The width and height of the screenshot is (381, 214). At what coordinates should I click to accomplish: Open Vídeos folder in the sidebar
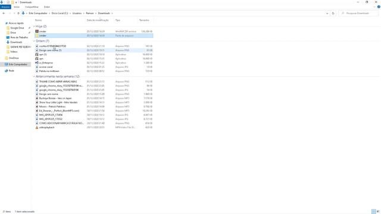click(14, 52)
